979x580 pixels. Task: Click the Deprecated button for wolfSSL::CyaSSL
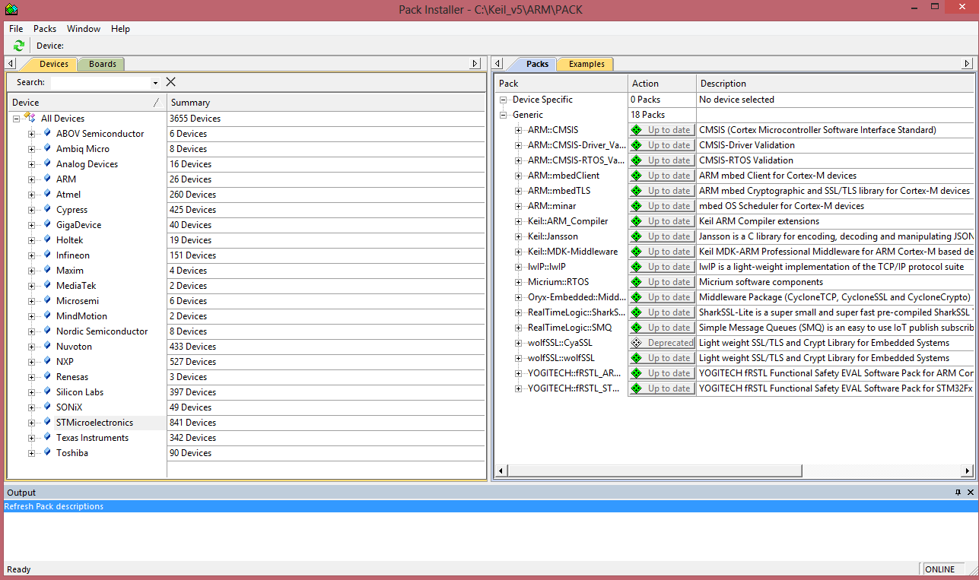662,343
